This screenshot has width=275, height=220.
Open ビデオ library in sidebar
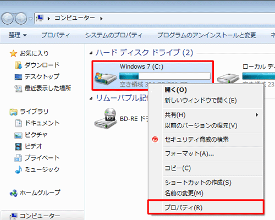pos(34,146)
